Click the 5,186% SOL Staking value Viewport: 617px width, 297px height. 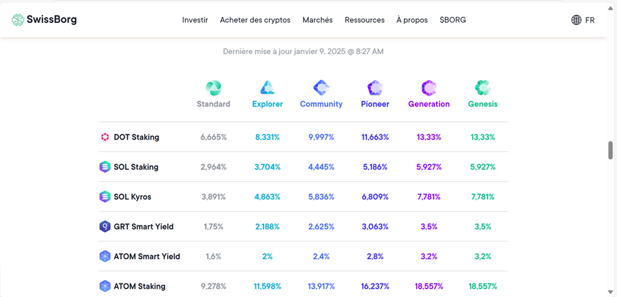coord(375,167)
